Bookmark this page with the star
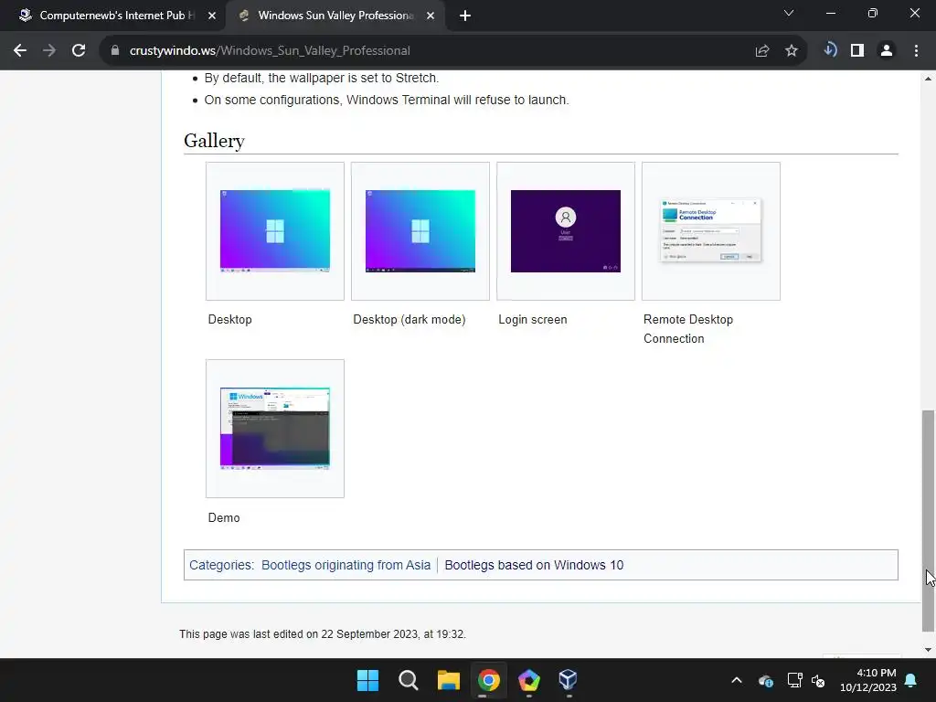 (x=791, y=51)
